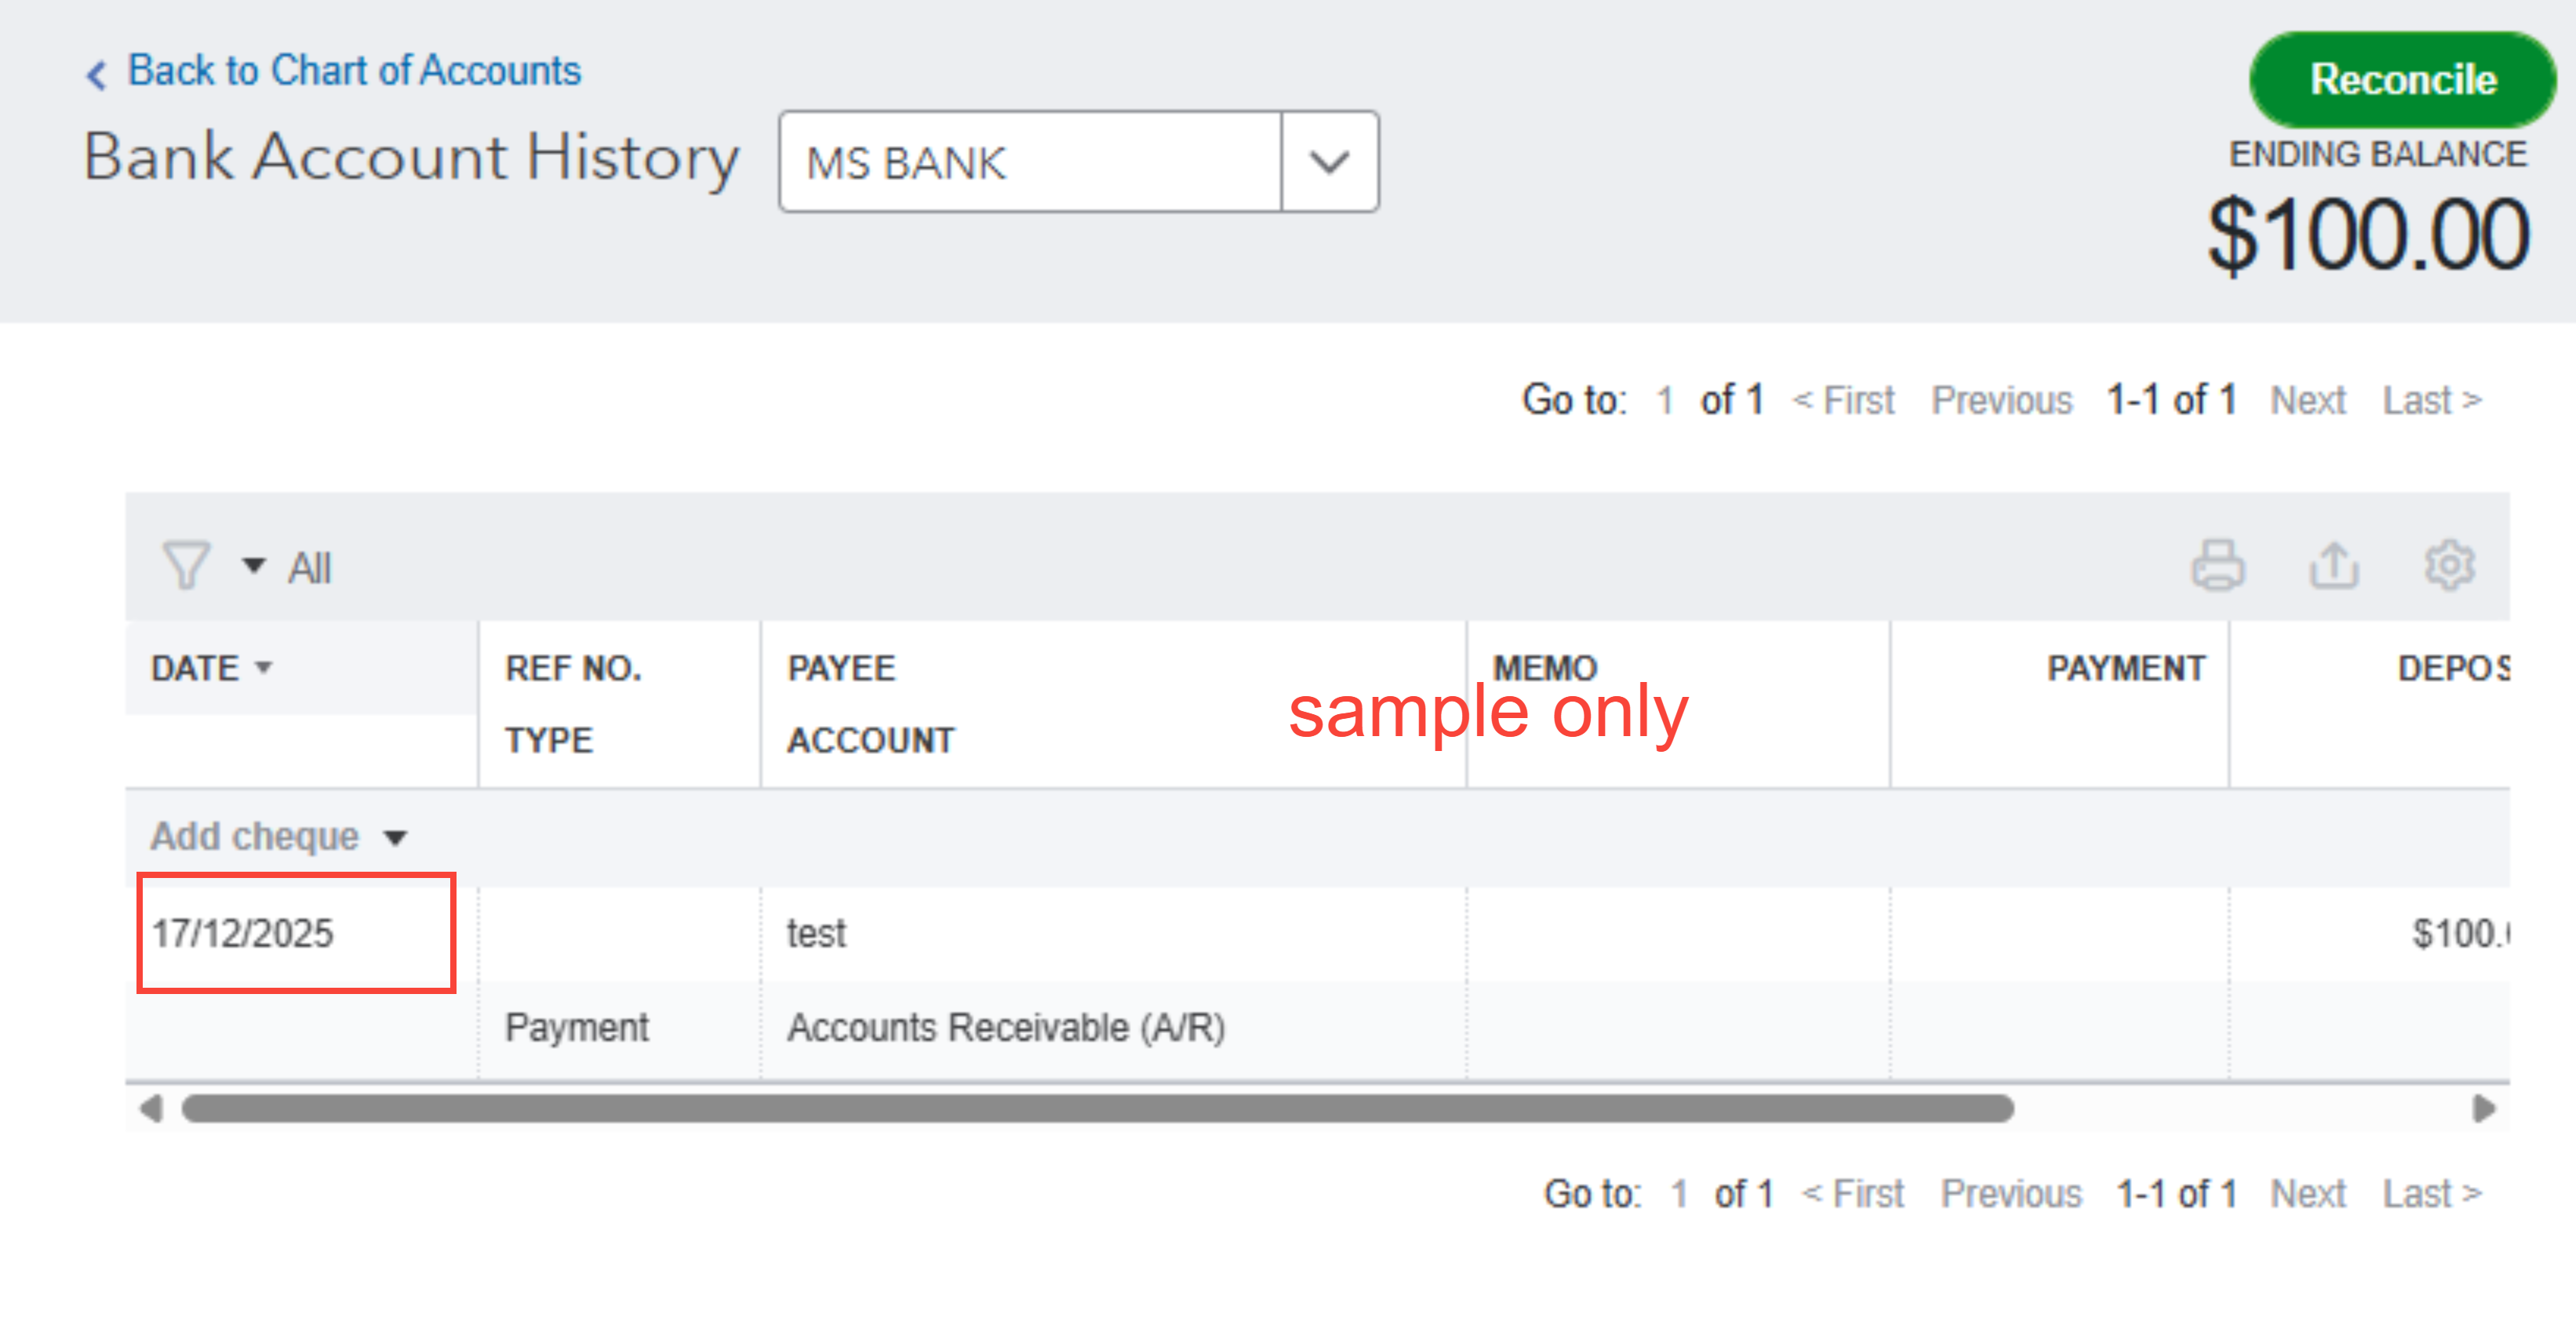
Task: Open the MS BANK account dropdown
Action: pyautogui.click(x=1328, y=161)
